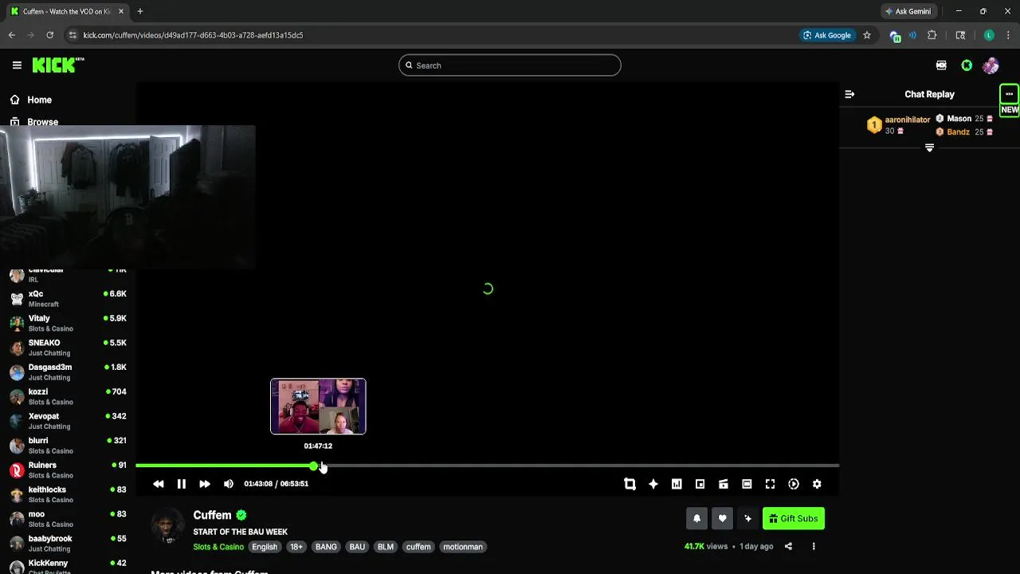The height and width of the screenshot is (574, 1020).
Task: Mute the video volume
Action: click(x=229, y=484)
